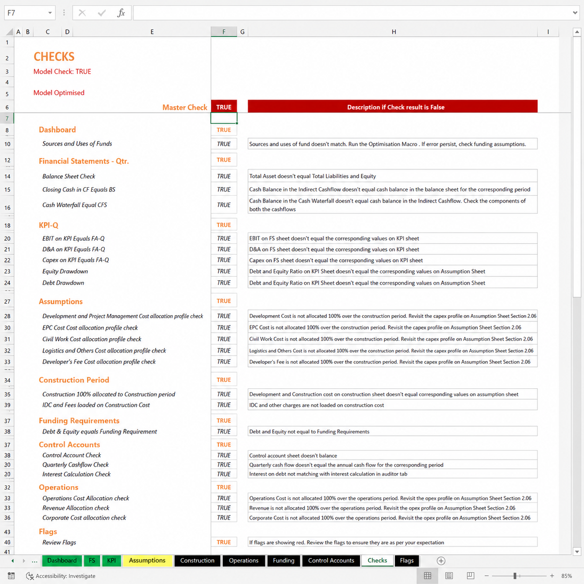
Task: Click the 85% zoom level
Action: click(567, 576)
